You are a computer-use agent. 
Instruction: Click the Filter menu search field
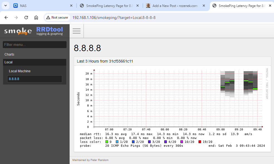coord(35,45)
